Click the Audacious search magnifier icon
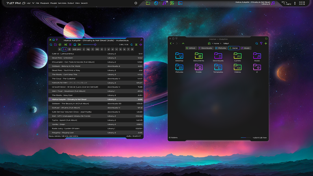Screen dimensions: 313x176 coord(51,45)
